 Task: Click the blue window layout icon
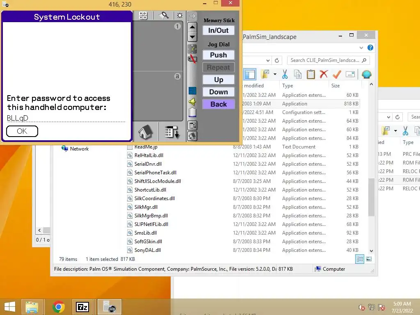pos(192,91)
